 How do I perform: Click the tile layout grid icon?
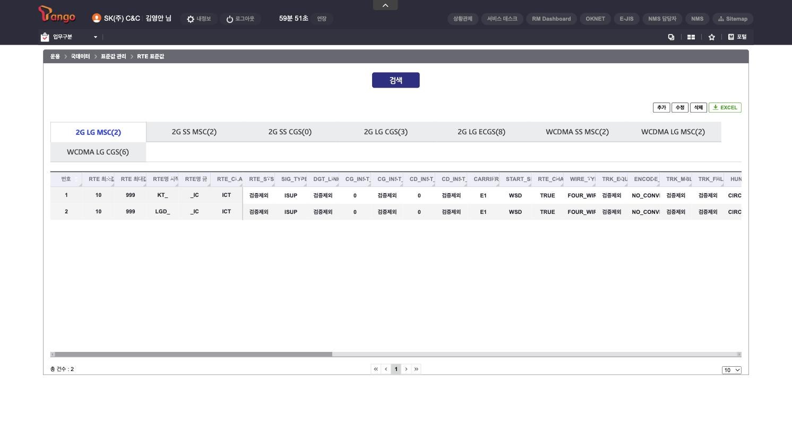click(x=691, y=37)
